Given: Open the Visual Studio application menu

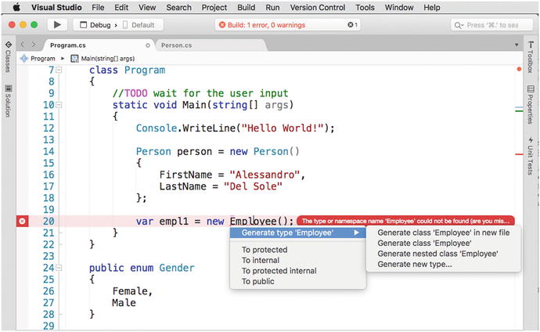Looking at the screenshot, I should click(56, 7).
